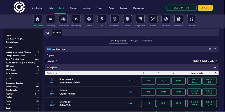Click the stats icon for Liverpool match
This screenshot has height=112, width=225.
tap(52, 102)
